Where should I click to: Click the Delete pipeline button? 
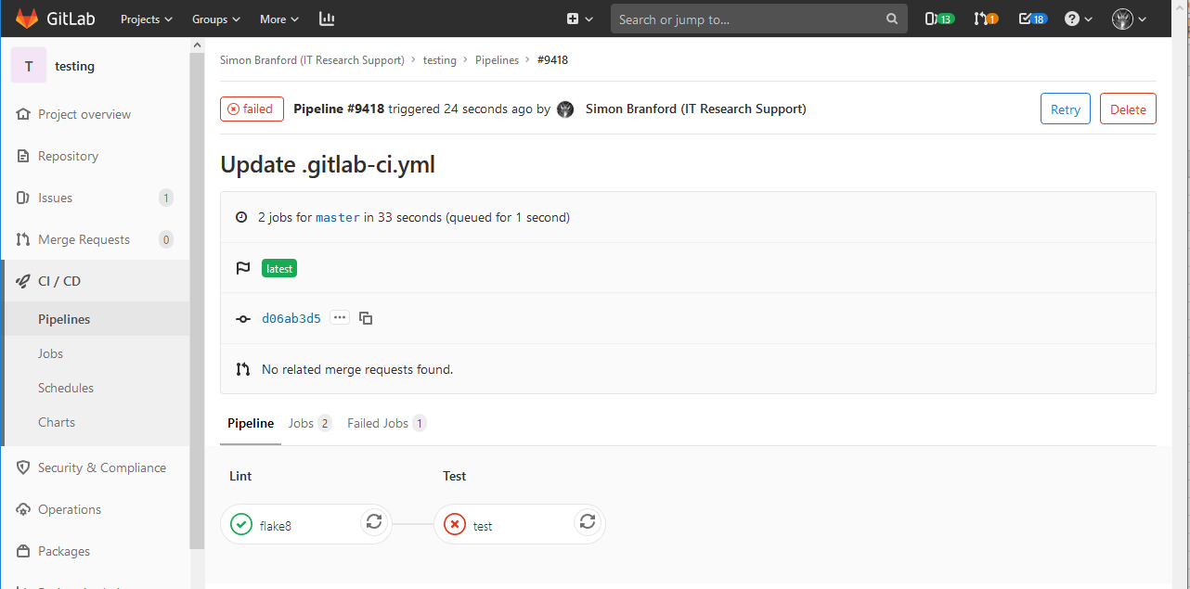point(1128,109)
